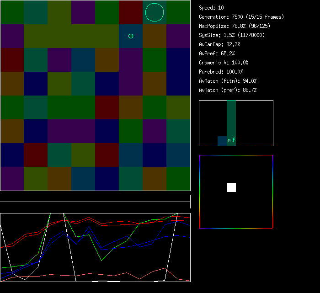The image size is (320, 293).
Task: Click the large circle organism in the grid
Action: [x=155, y=12]
